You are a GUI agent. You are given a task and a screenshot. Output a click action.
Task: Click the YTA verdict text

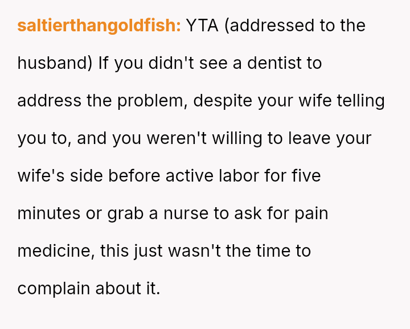click(203, 26)
